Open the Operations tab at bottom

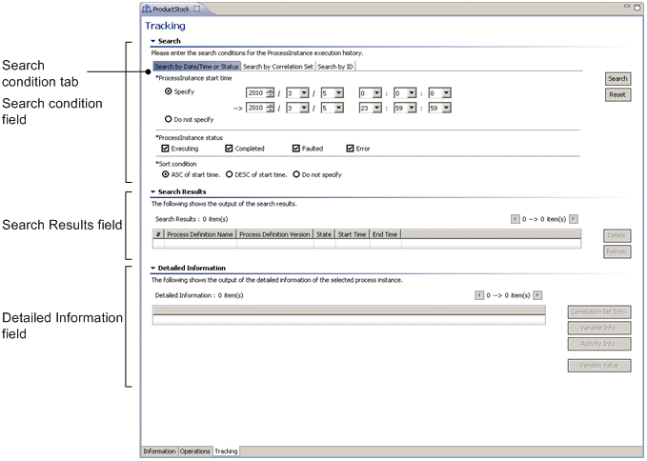[x=195, y=451]
